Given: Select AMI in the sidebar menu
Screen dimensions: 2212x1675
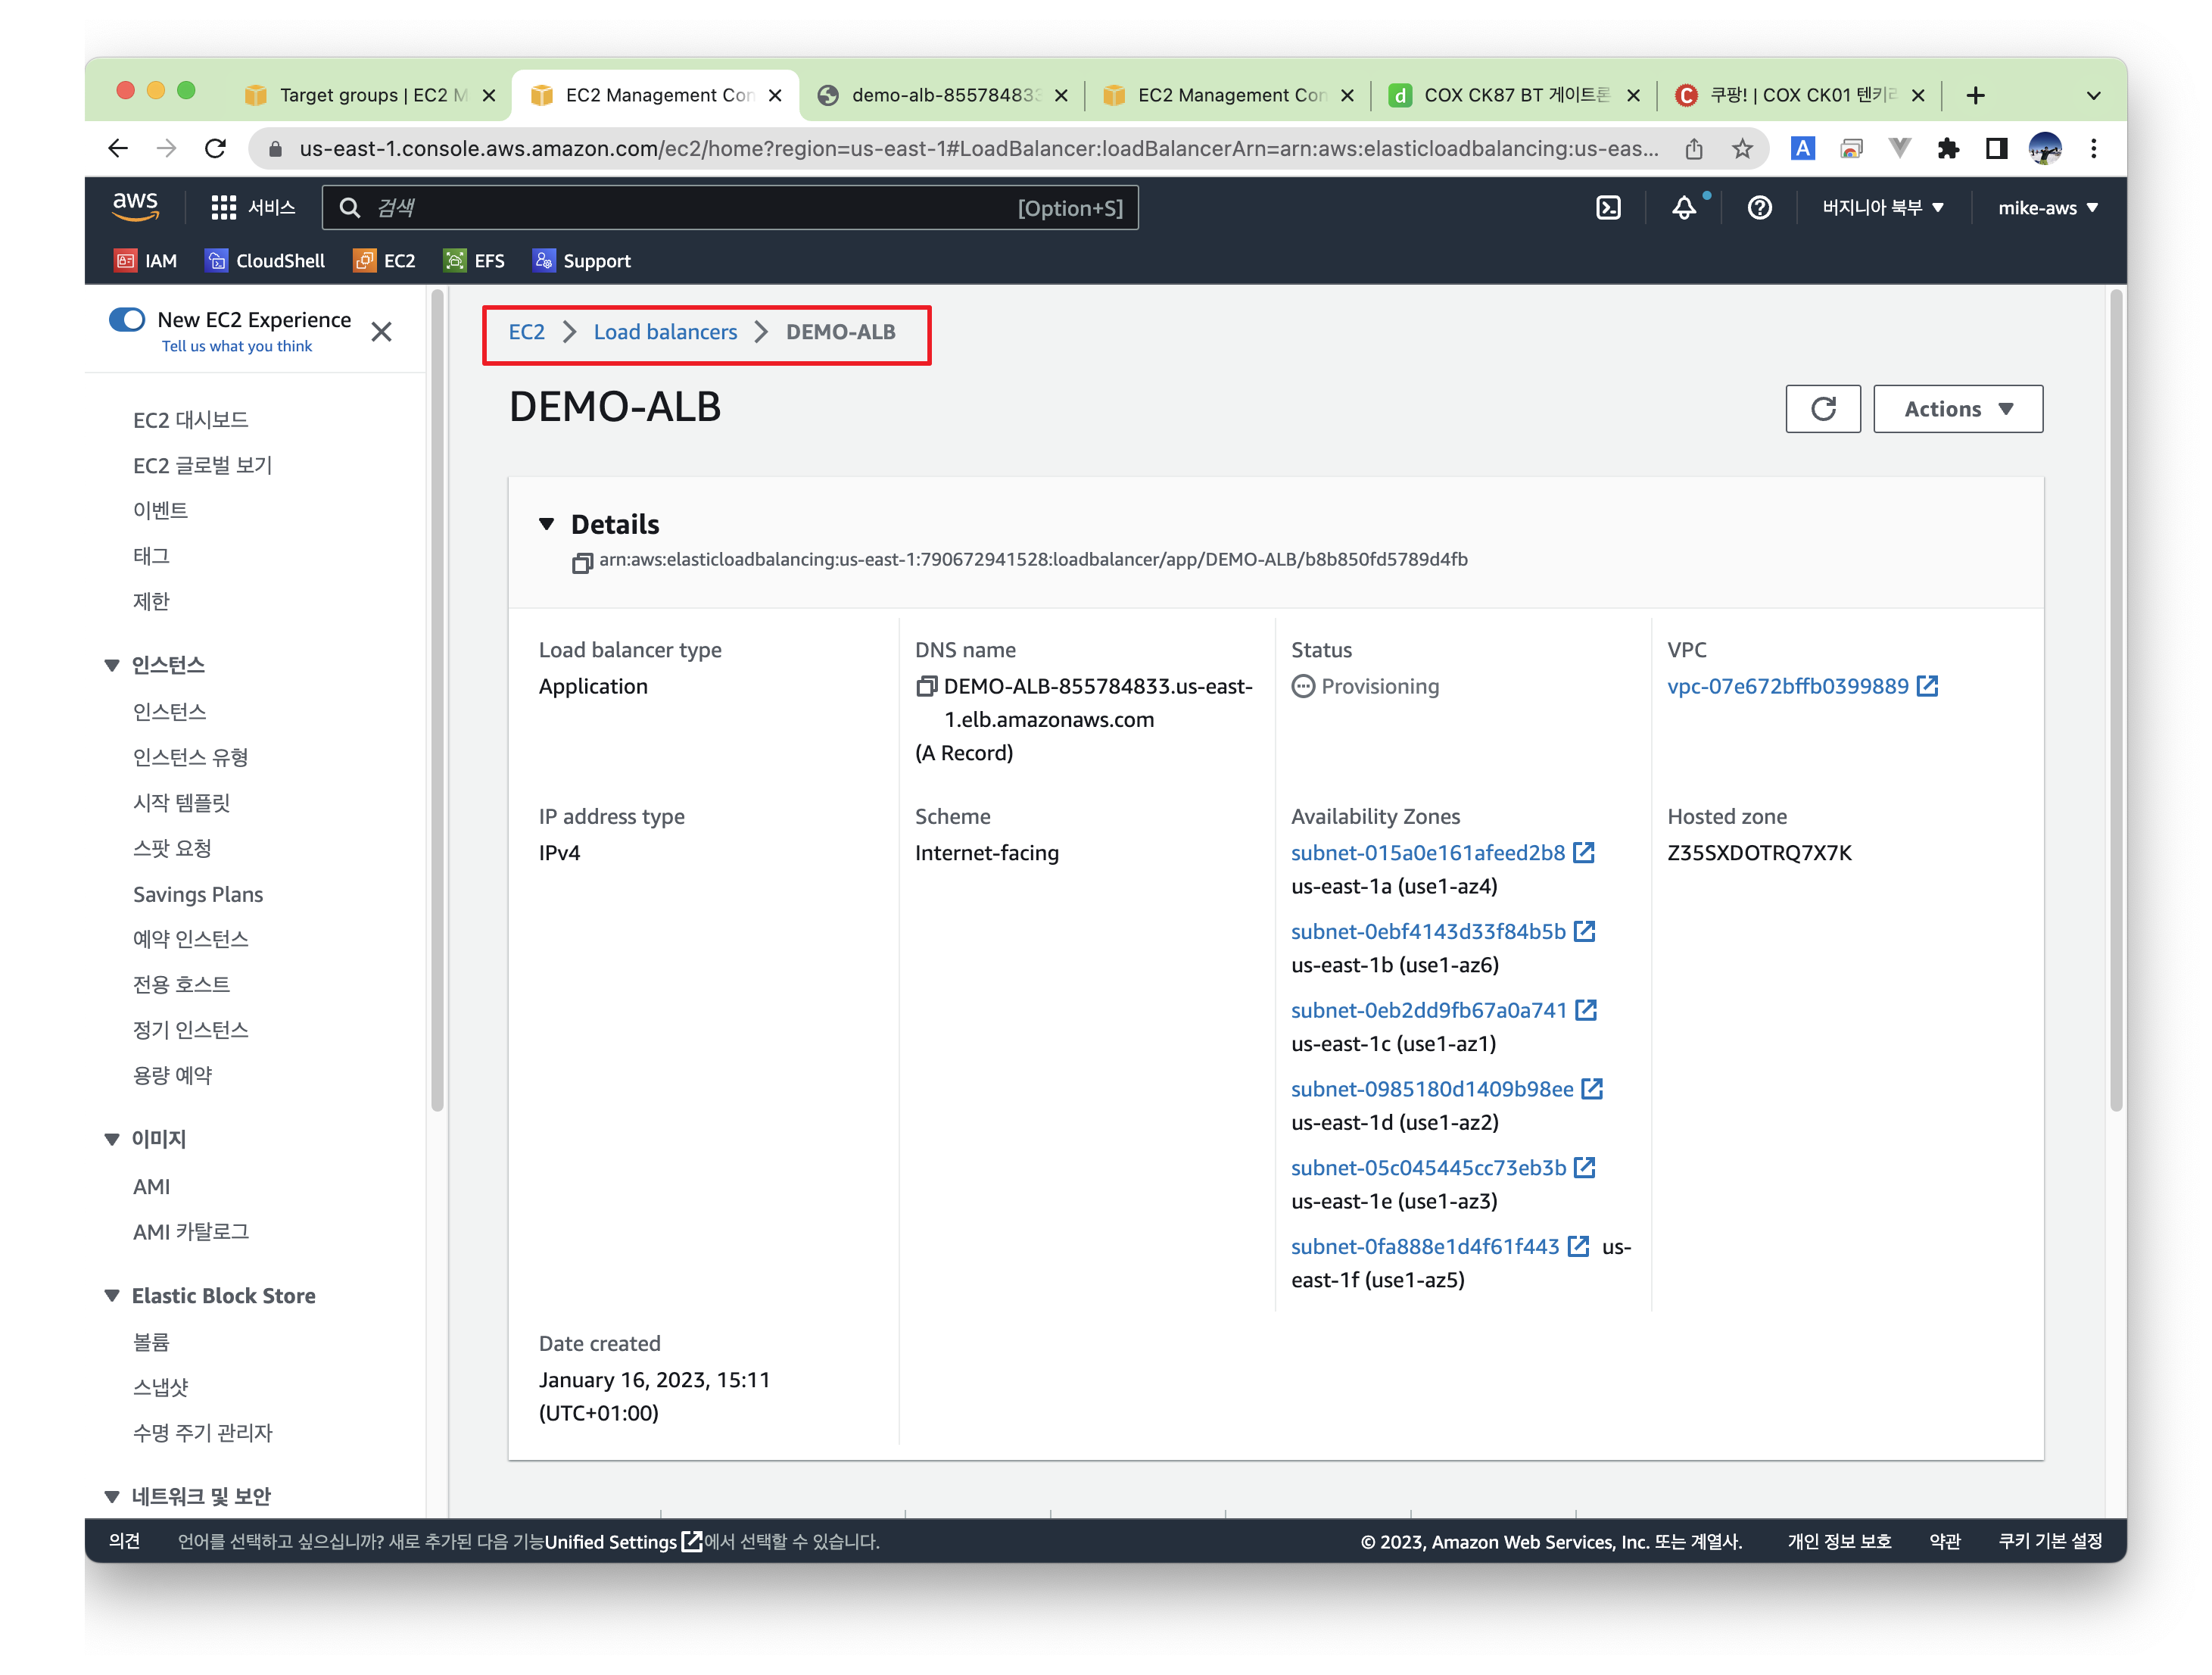Looking at the screenshot, I should (x=152, y=1186).
